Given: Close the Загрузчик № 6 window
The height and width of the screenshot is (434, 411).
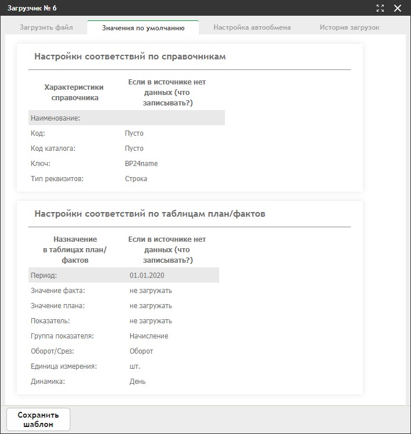Looking at the screenshot, I should [x=398, y=8].
